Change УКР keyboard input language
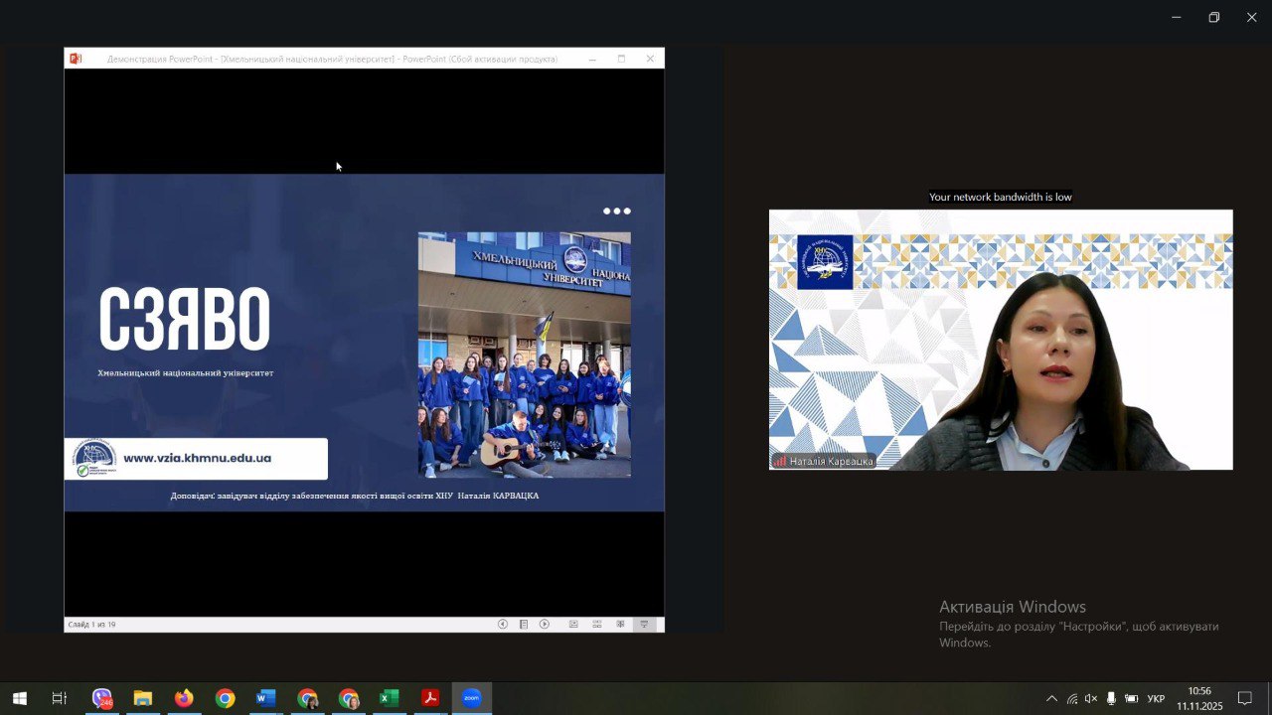The image size is (1272, 715). pos(1156,699)
